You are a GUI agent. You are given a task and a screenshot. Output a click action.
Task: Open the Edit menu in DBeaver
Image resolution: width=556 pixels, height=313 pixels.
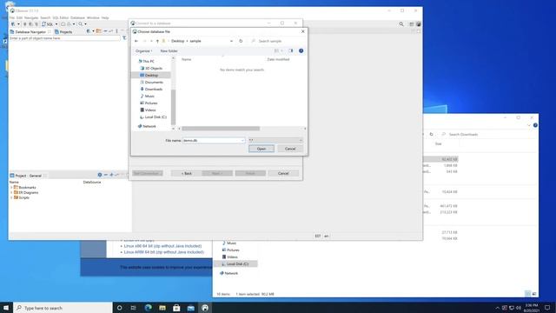(x=19, y=17)
